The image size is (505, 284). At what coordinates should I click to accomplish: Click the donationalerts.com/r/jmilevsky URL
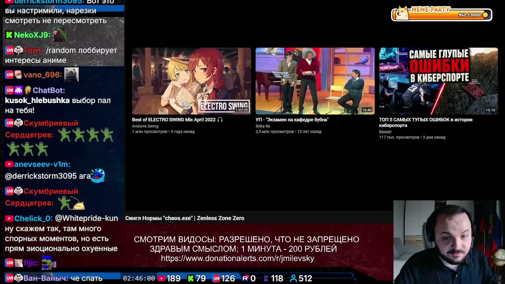[238, 258]
